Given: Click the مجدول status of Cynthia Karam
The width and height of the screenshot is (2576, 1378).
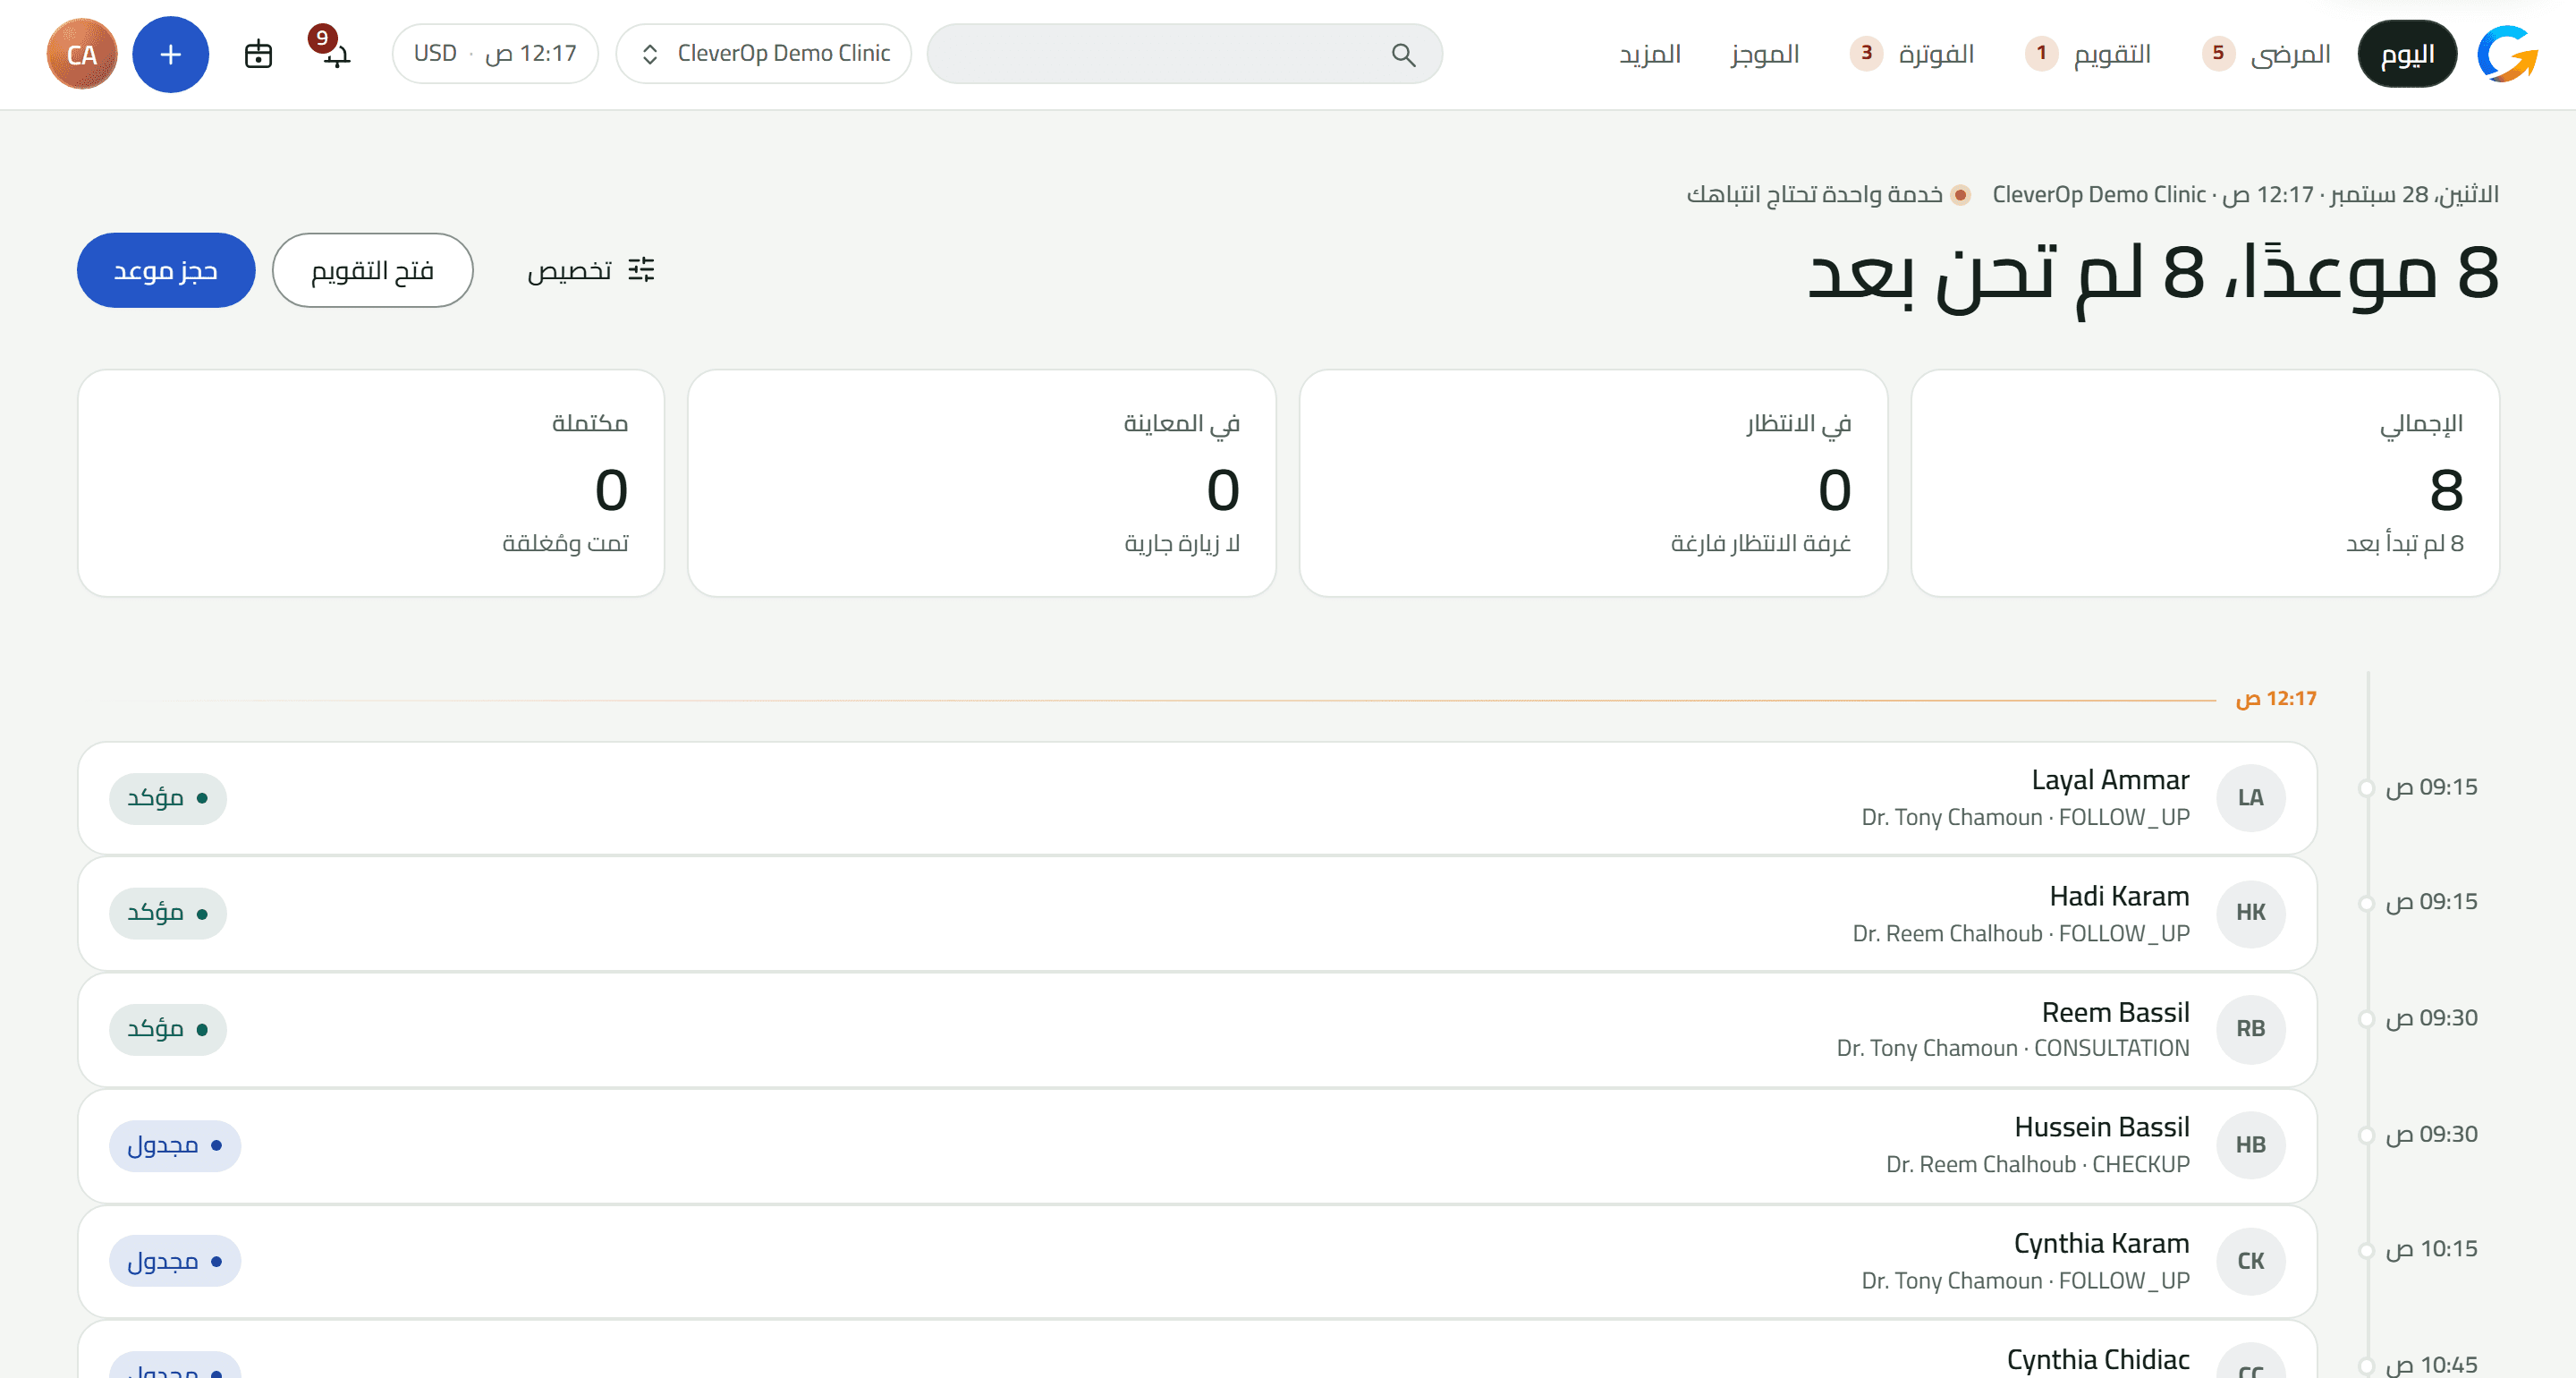Looking at the screenshot, I should click(175, 1262).
